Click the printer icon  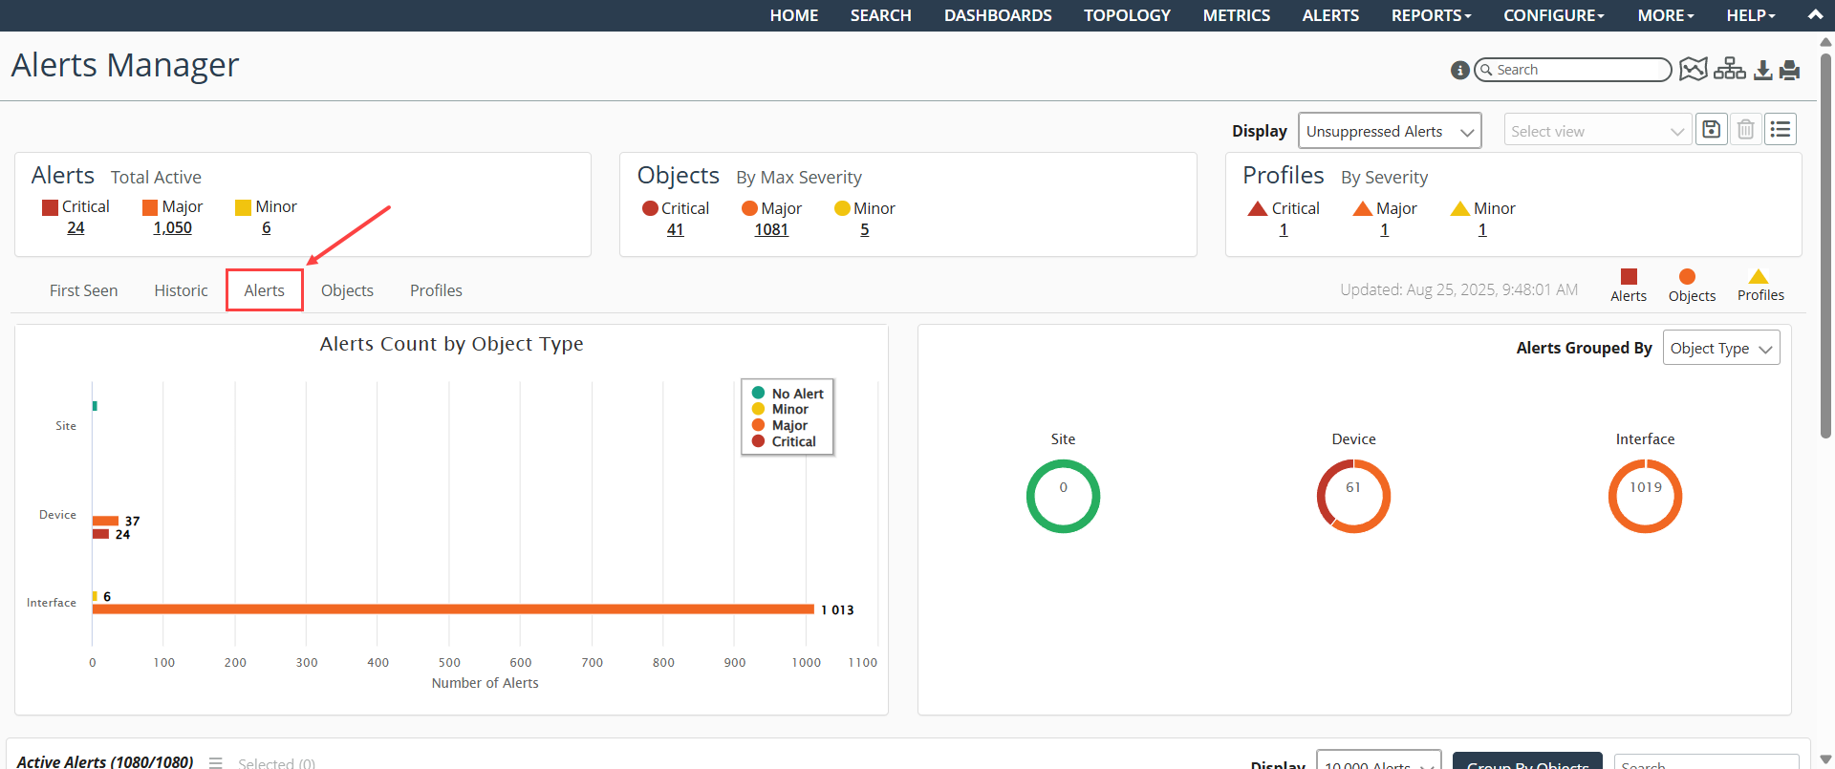(x=1790, y=70)
